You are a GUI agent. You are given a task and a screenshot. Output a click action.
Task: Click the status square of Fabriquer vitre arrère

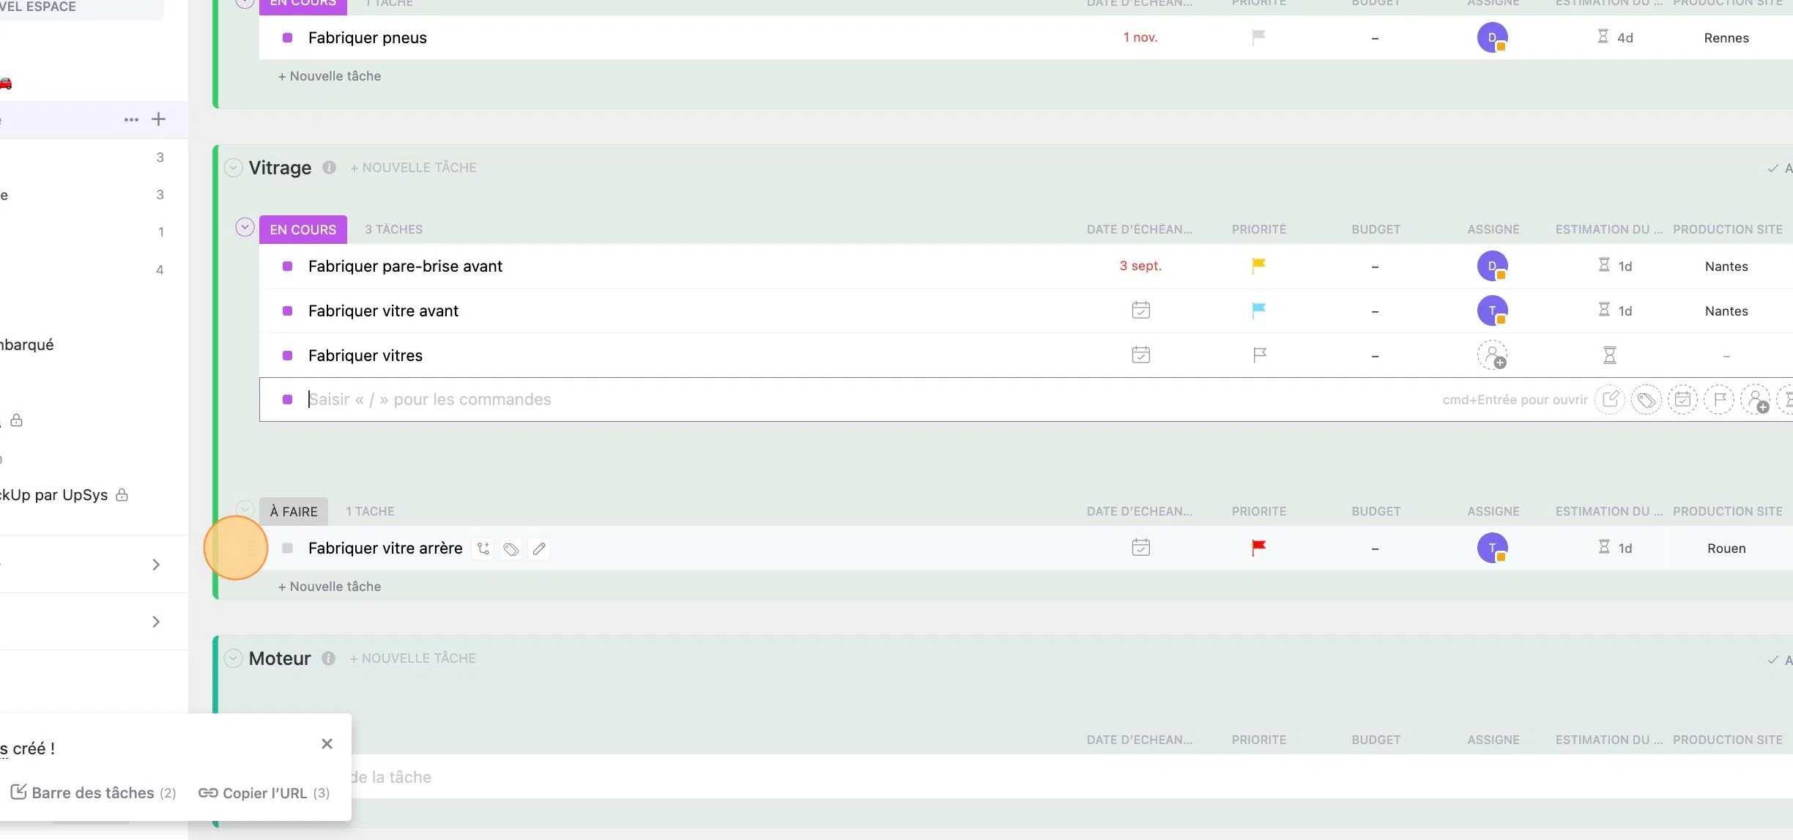click(288, 549)
